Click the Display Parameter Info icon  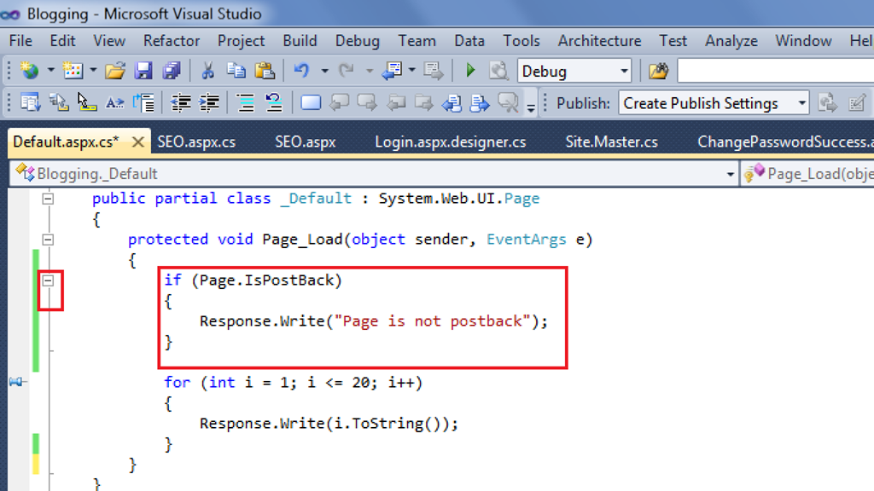coord(59,103)
